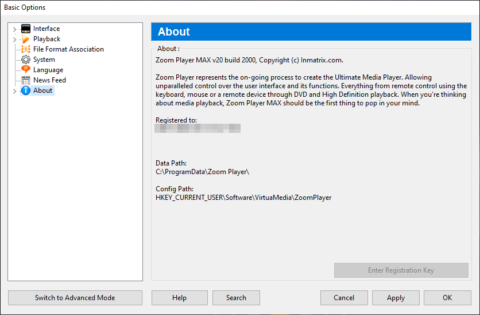480x315 pixels.
Task: Select the About tree item label
Action: coord(43,90)
